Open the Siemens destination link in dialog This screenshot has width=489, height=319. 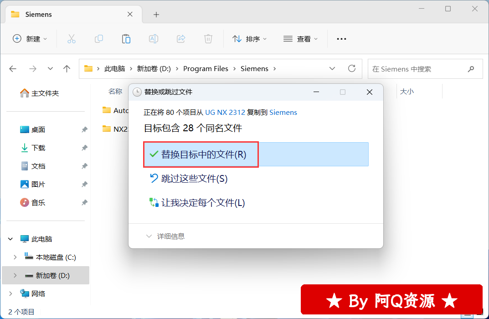(283, 112)
